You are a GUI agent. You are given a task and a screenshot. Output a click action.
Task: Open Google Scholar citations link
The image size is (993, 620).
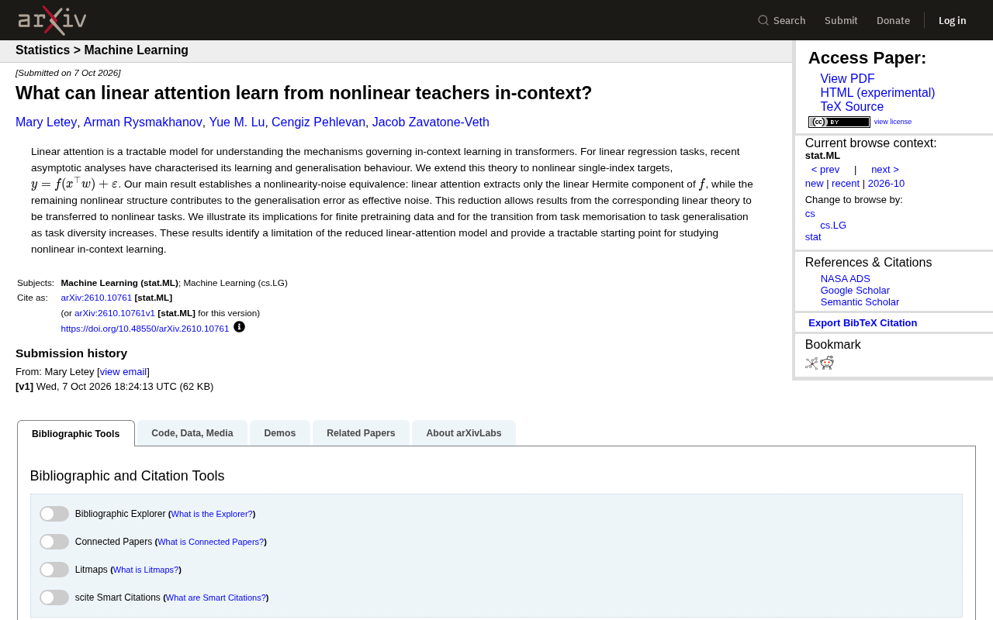pyautogui.click(x=855, y=291)
